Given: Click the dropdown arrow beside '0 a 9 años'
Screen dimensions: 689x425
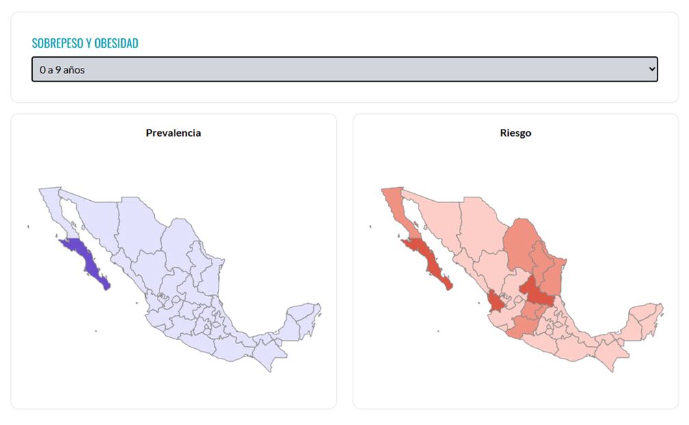Looking at the screenshot, I should [x=651, y=69].
